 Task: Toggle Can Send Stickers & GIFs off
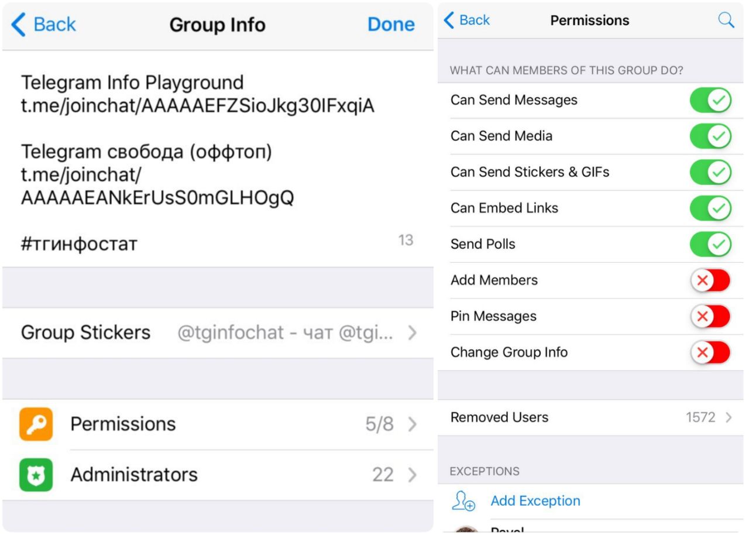(x=710, y=173)
